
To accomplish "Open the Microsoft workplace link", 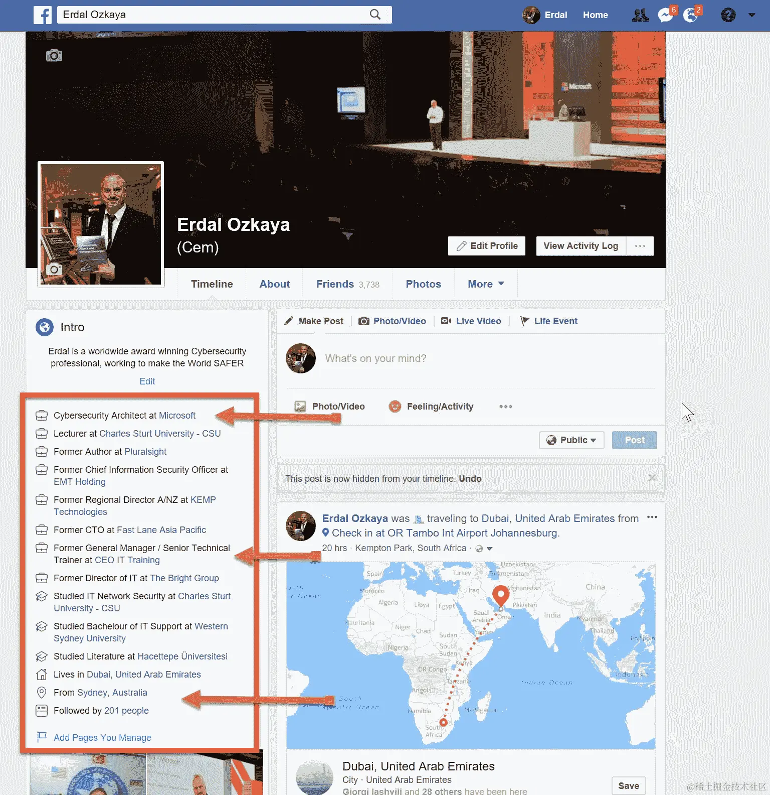I will 177,416.
